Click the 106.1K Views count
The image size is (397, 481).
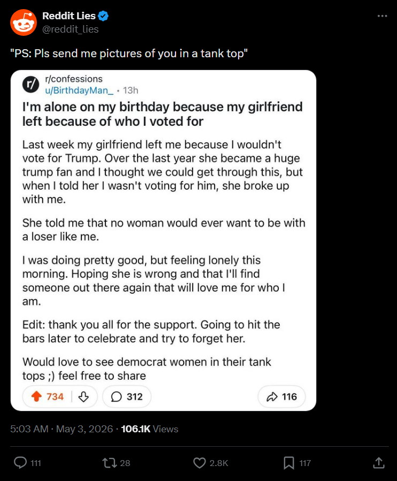149,429
